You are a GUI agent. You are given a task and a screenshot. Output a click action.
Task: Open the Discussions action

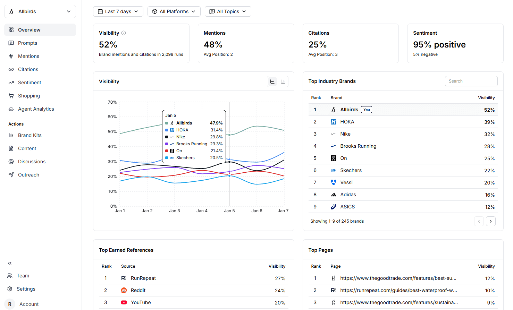[32, 161]
